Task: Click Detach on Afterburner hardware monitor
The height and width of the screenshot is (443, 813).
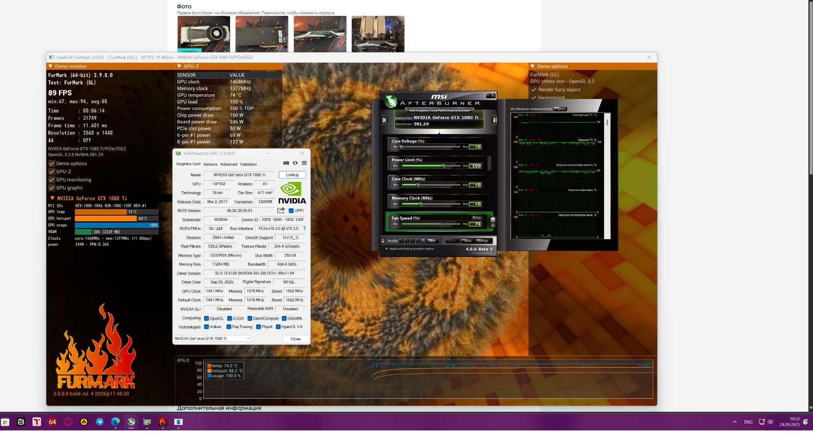Action: [x=560, y=109]
